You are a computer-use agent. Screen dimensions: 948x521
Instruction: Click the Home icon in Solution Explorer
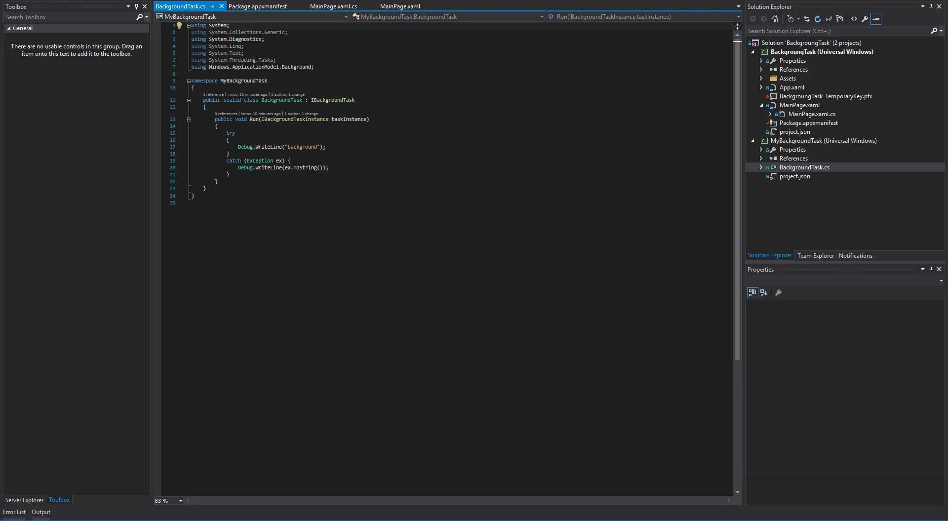point(775,19)
